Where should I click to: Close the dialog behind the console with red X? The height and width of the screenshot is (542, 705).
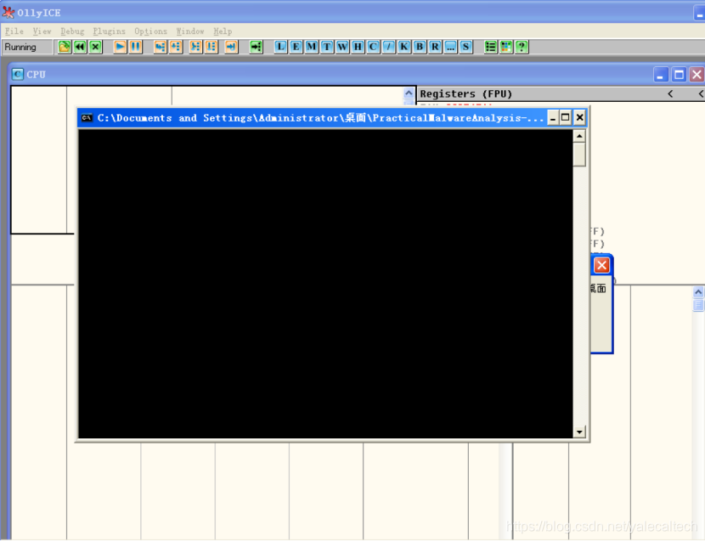601,265
